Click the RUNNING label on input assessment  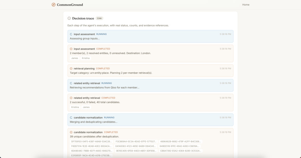coord(101,34)
